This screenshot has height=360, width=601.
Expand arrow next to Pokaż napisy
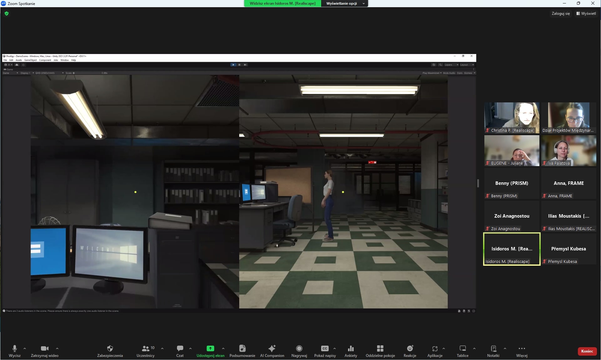335,348
